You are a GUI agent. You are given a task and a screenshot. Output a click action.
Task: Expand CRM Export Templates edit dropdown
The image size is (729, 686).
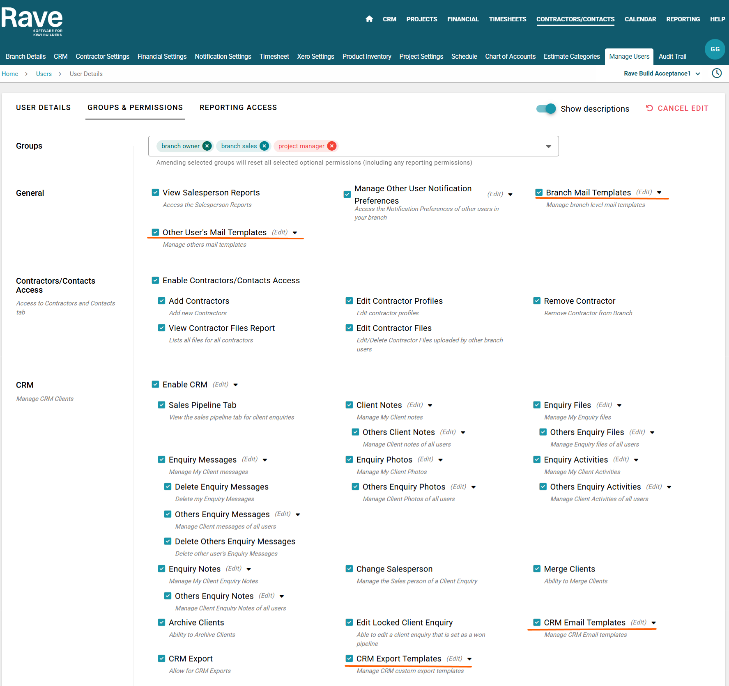pos(469,659)
